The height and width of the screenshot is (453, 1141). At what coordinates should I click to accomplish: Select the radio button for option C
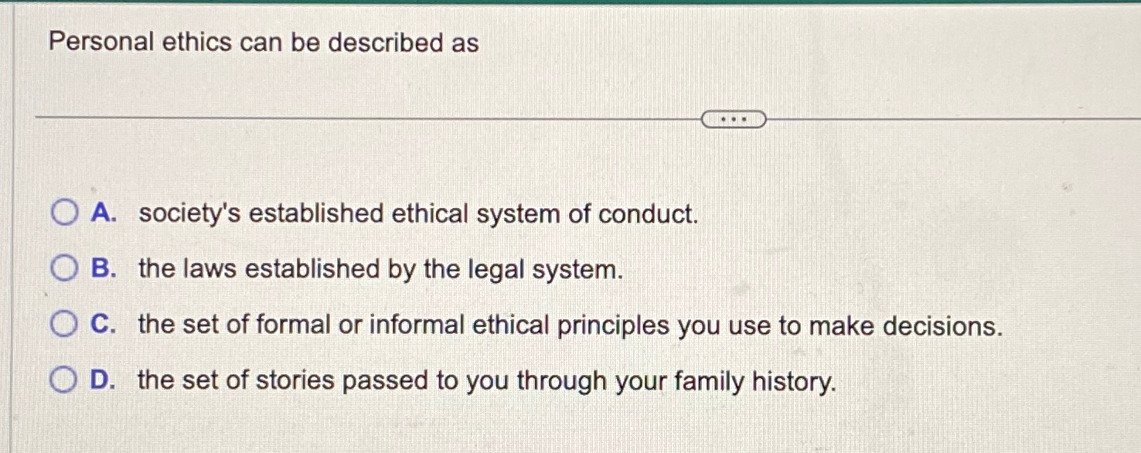65,324
